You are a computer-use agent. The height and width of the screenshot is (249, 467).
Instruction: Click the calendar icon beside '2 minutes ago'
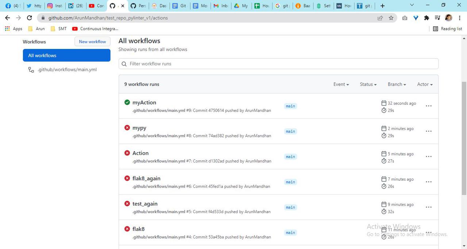pos(383,128)
